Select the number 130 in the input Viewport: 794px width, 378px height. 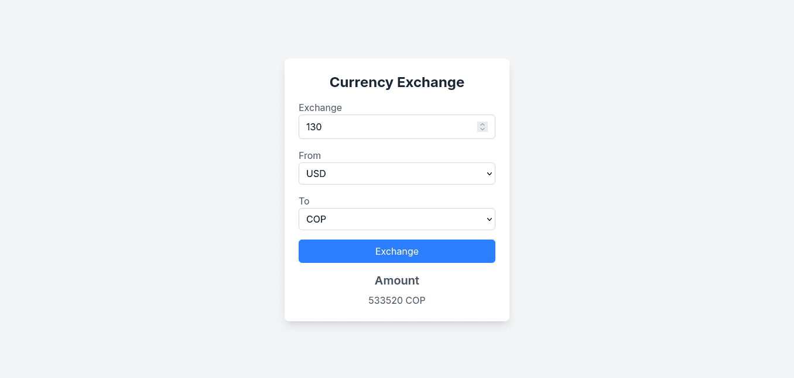click(x=314, y=127)
